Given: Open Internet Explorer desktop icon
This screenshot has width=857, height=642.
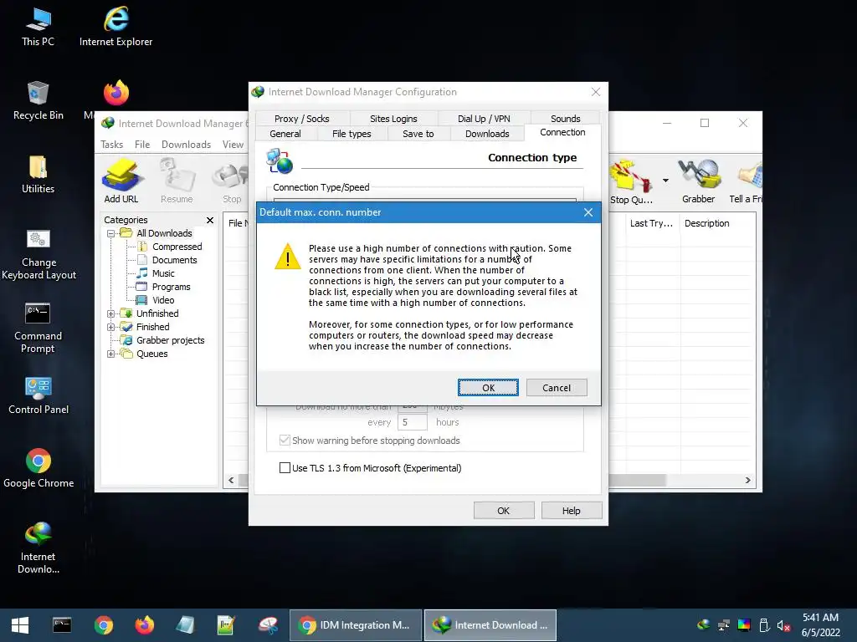Looking at the screenshot, I should [x=115, y=28].
